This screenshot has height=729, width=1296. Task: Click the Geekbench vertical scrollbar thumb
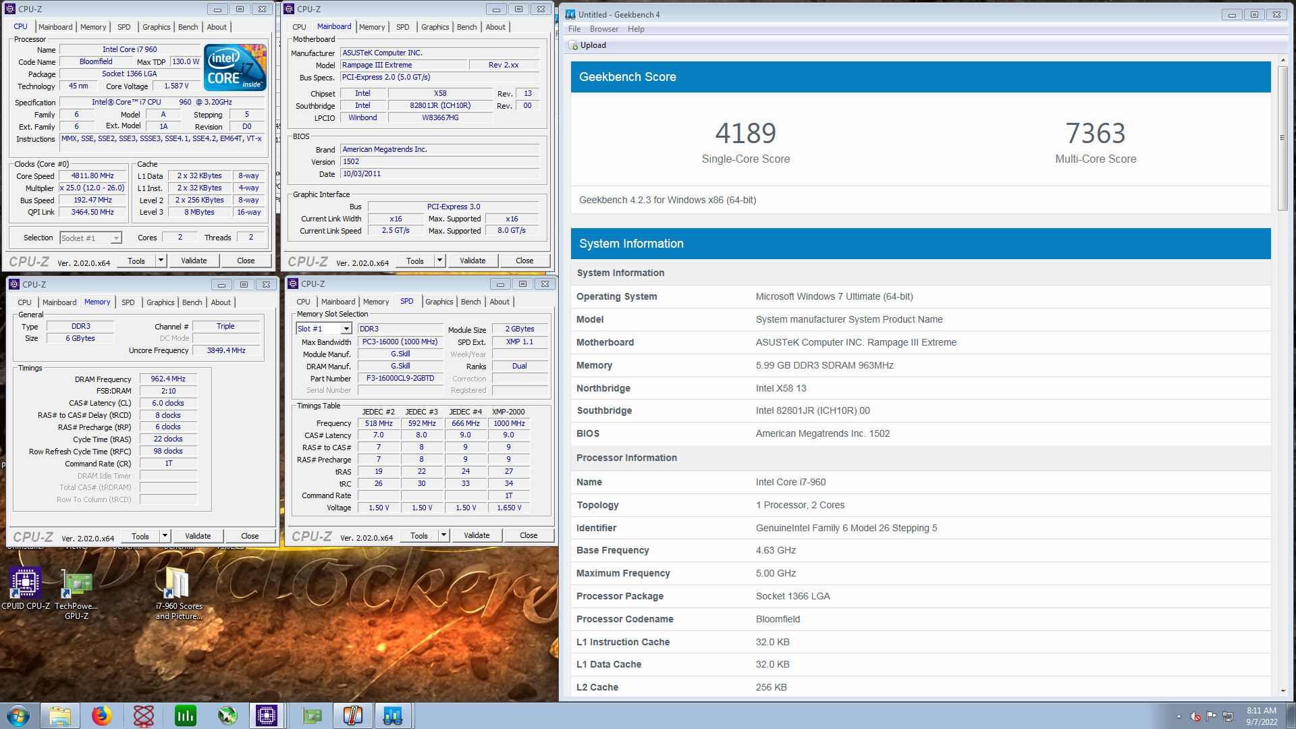[x=1282, y=138]
